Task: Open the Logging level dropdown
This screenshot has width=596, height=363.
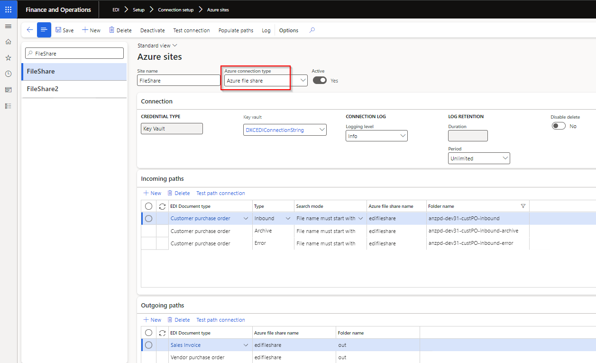Action: click(x=402, y=135)
